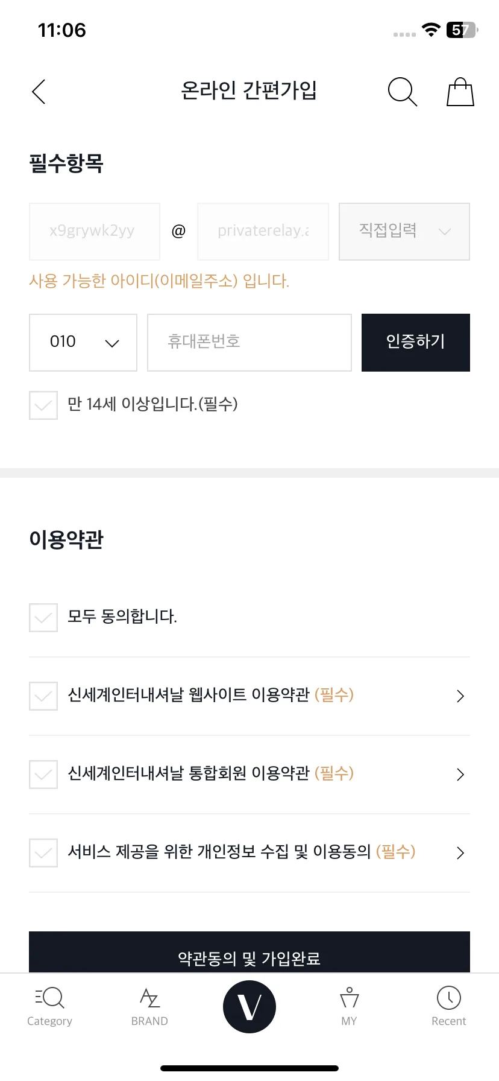Open the shopping bag icon
The image size is (499, 1081).
(x=460, y=92)
